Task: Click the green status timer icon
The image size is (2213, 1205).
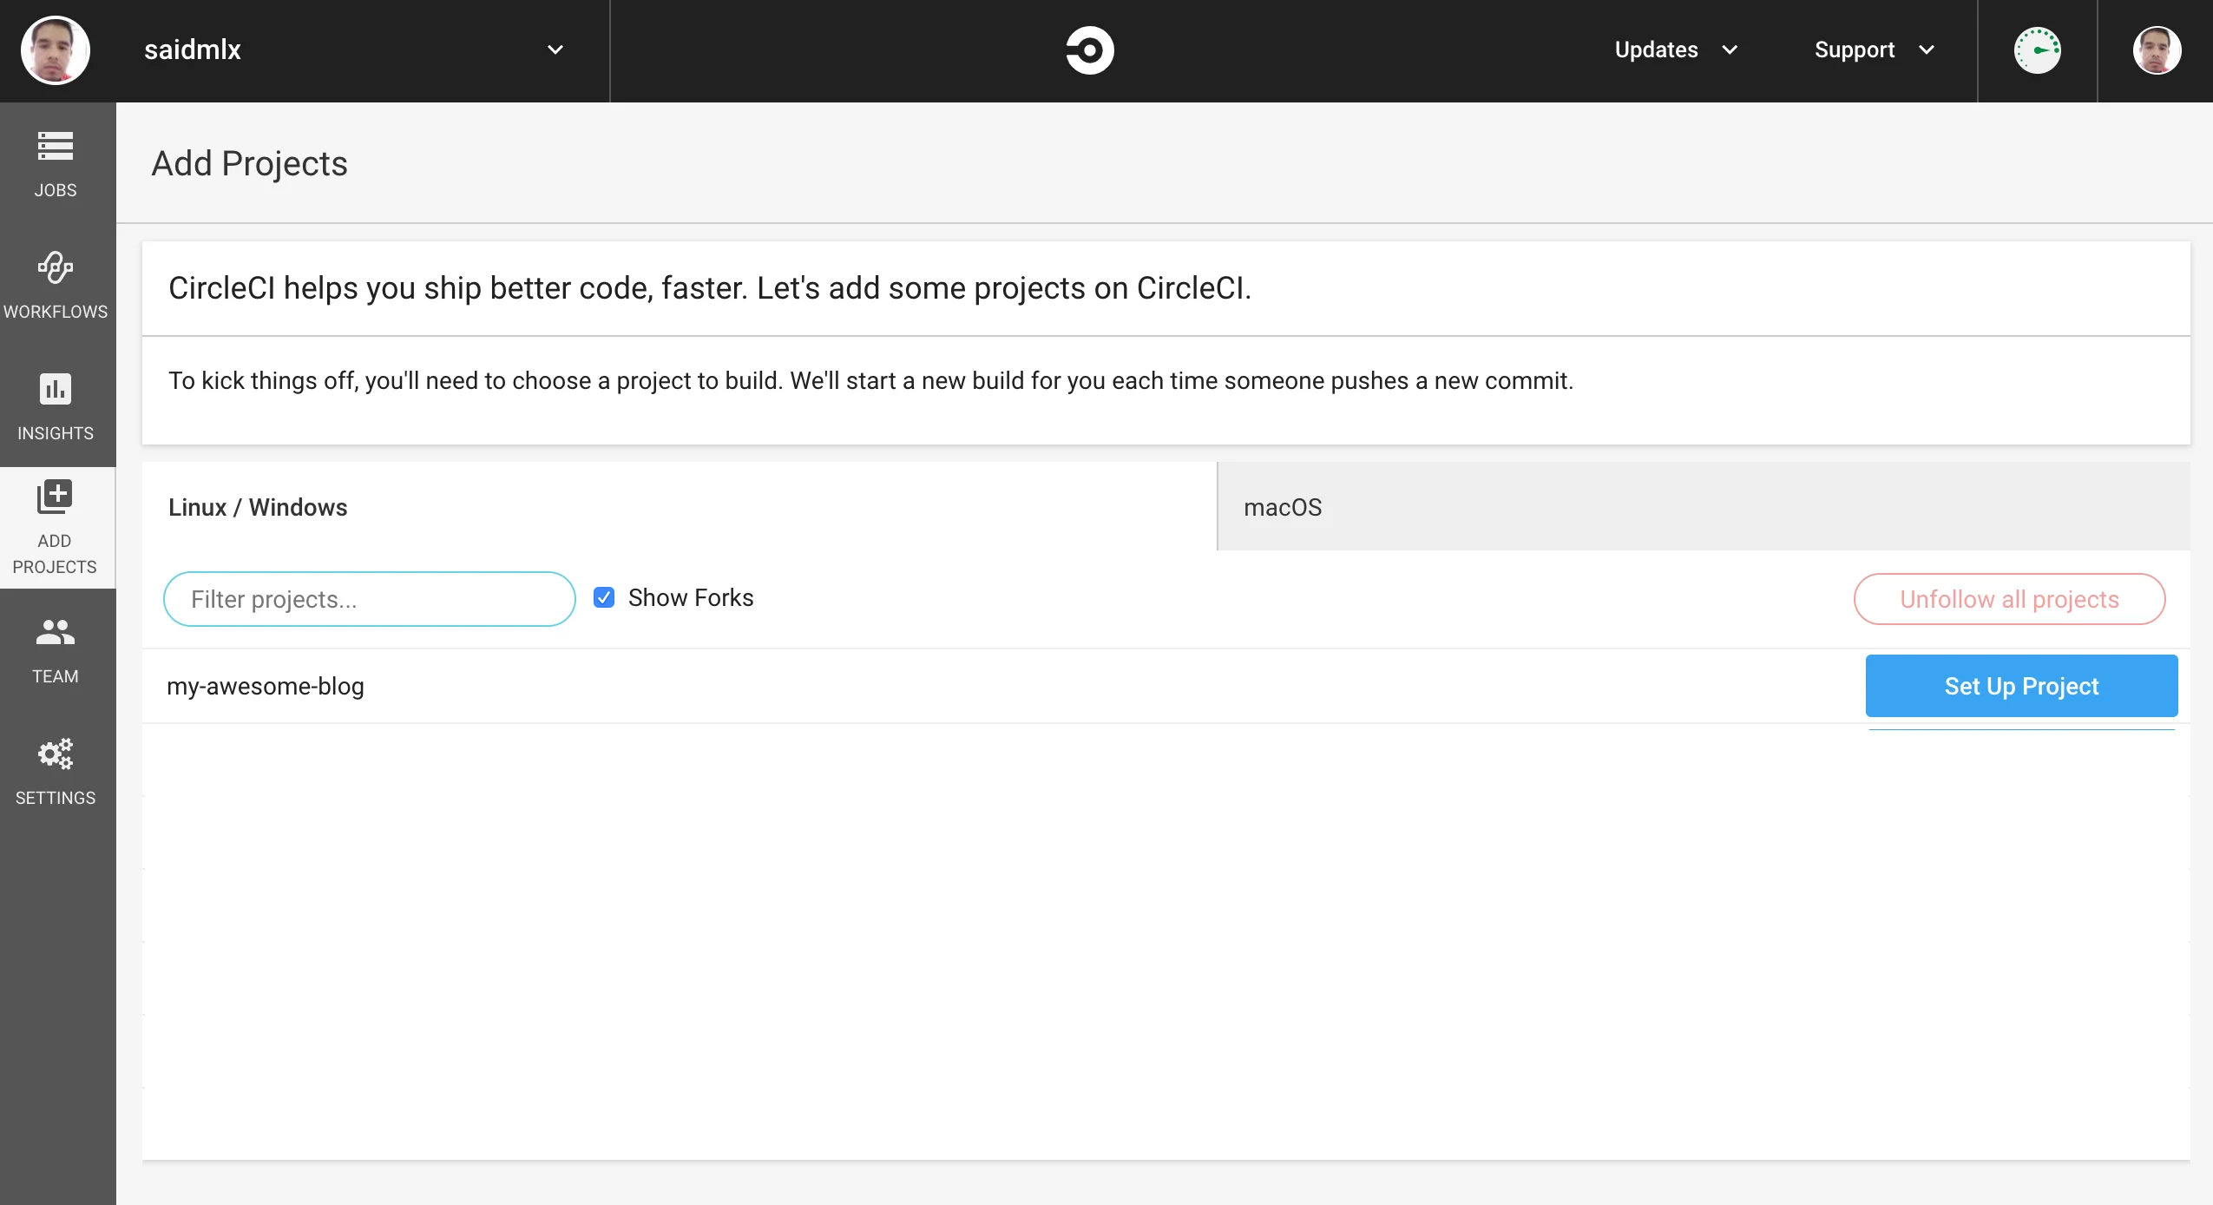Action: [x=2037, y=50]
